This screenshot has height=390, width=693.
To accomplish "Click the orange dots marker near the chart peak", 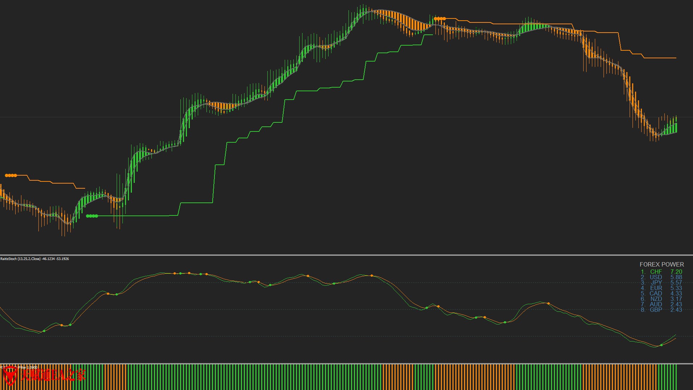I will (x=440, y=18).
